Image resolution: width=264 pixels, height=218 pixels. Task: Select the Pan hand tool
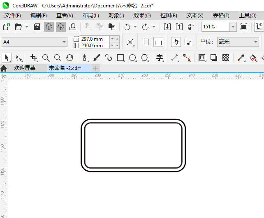[x=69, y=58]
